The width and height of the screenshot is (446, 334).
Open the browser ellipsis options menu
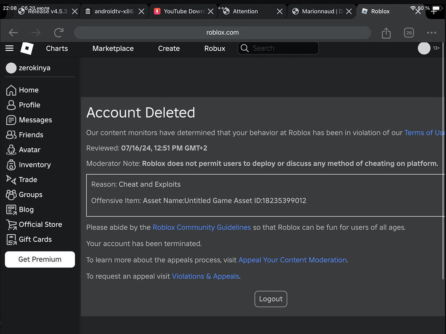click(431, 33)
